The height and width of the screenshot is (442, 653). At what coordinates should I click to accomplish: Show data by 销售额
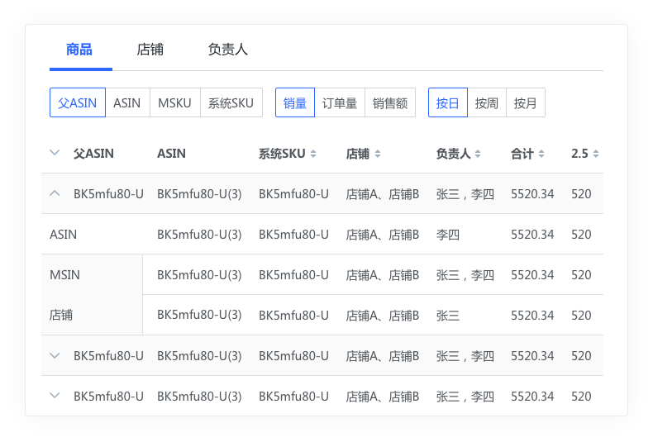[389, 103]
